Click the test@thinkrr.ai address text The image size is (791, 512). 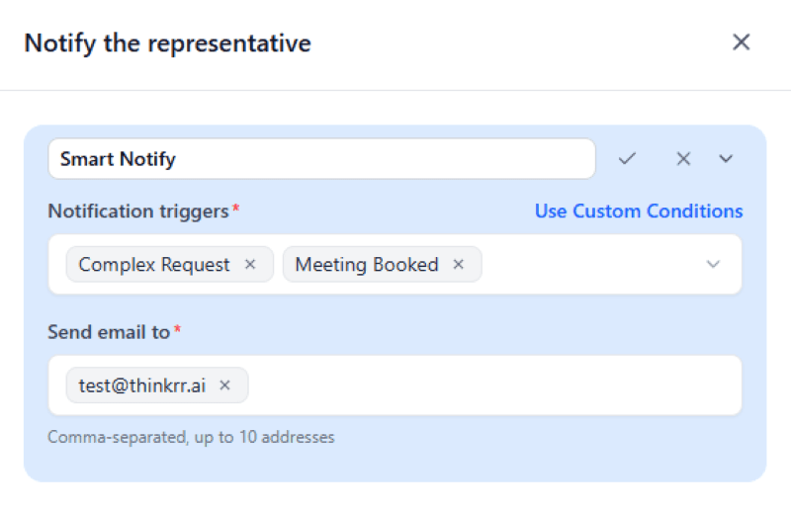pos(142,385)
